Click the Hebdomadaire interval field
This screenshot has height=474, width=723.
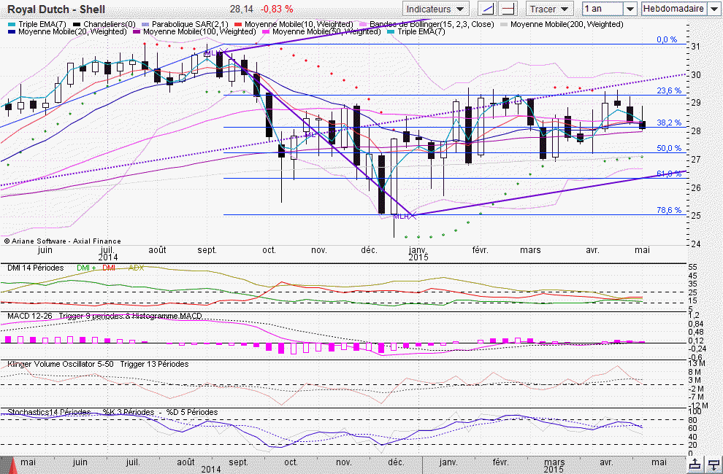click(x=674, y=9)
